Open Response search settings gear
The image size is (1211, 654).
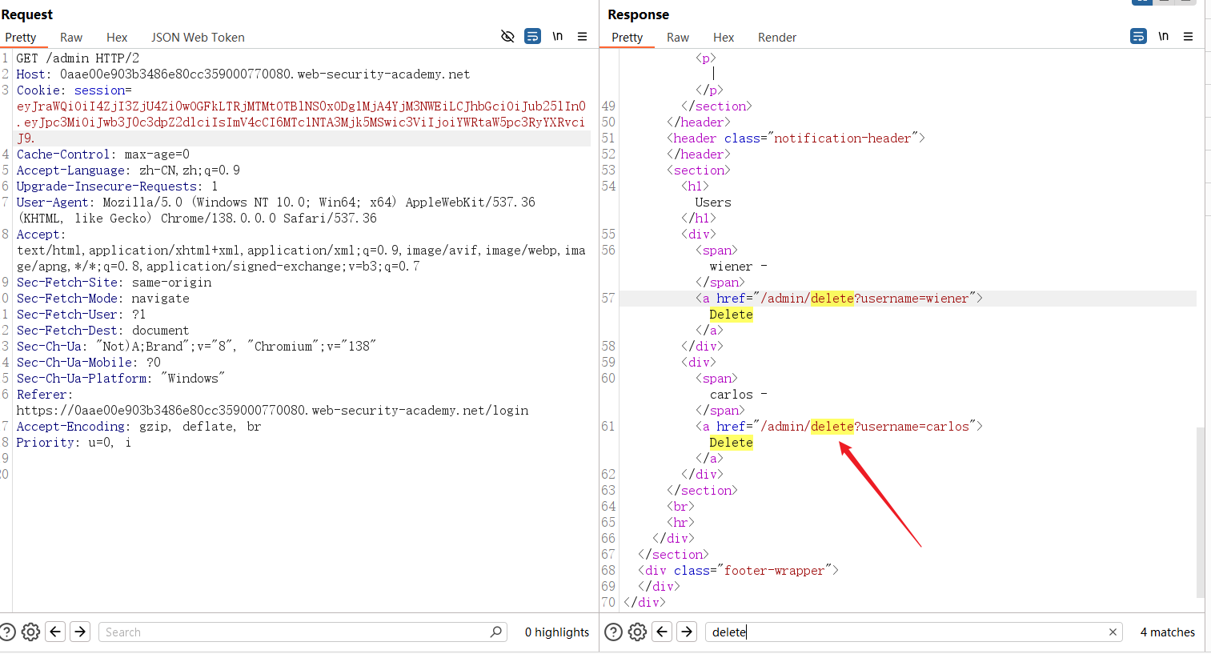coord(637,632)
